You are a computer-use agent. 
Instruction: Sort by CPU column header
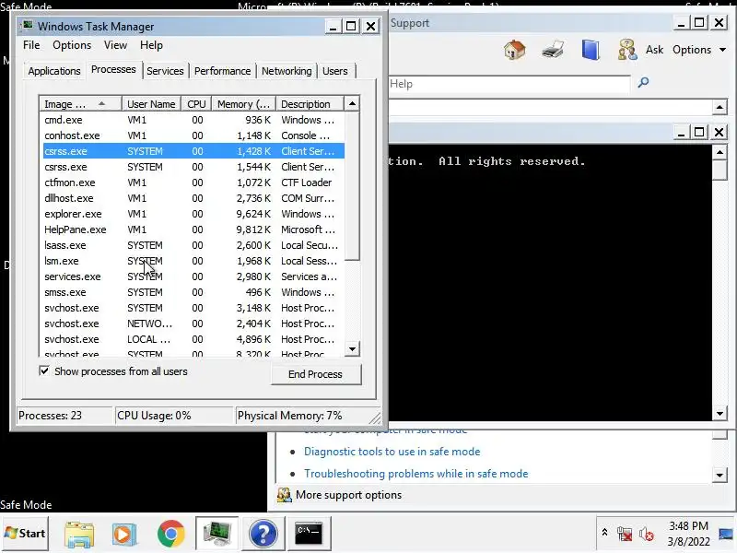click(x=196, y=103)
